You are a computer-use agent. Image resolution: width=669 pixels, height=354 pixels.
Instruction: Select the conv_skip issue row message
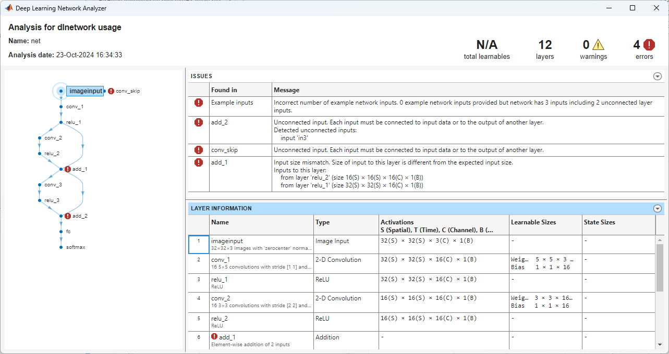coord(408,150)
